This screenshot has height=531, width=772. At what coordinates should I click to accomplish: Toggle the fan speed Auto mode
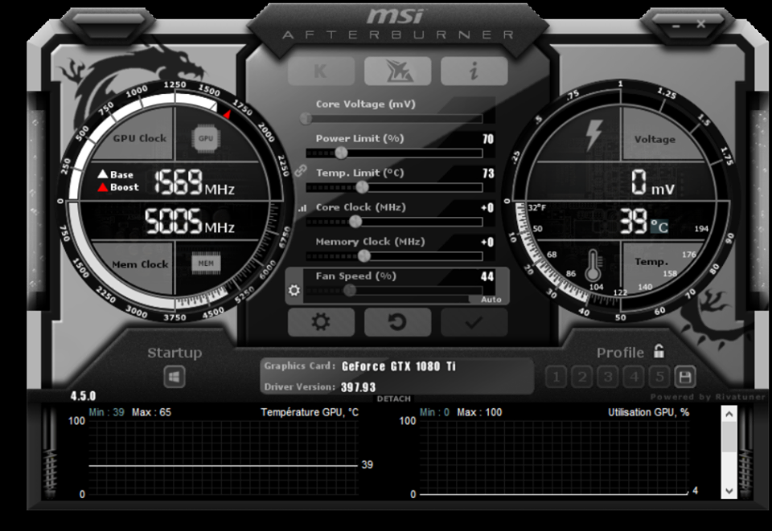coord(491,300)
